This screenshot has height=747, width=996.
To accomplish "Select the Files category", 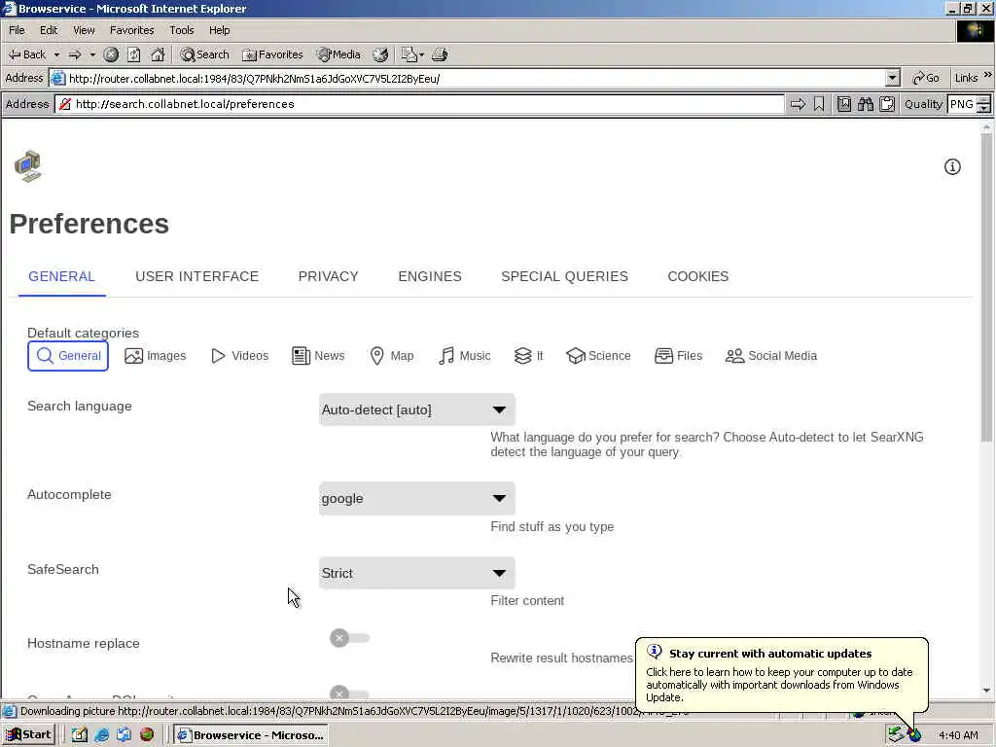I will pyautogui.click(x=678, y=356).
